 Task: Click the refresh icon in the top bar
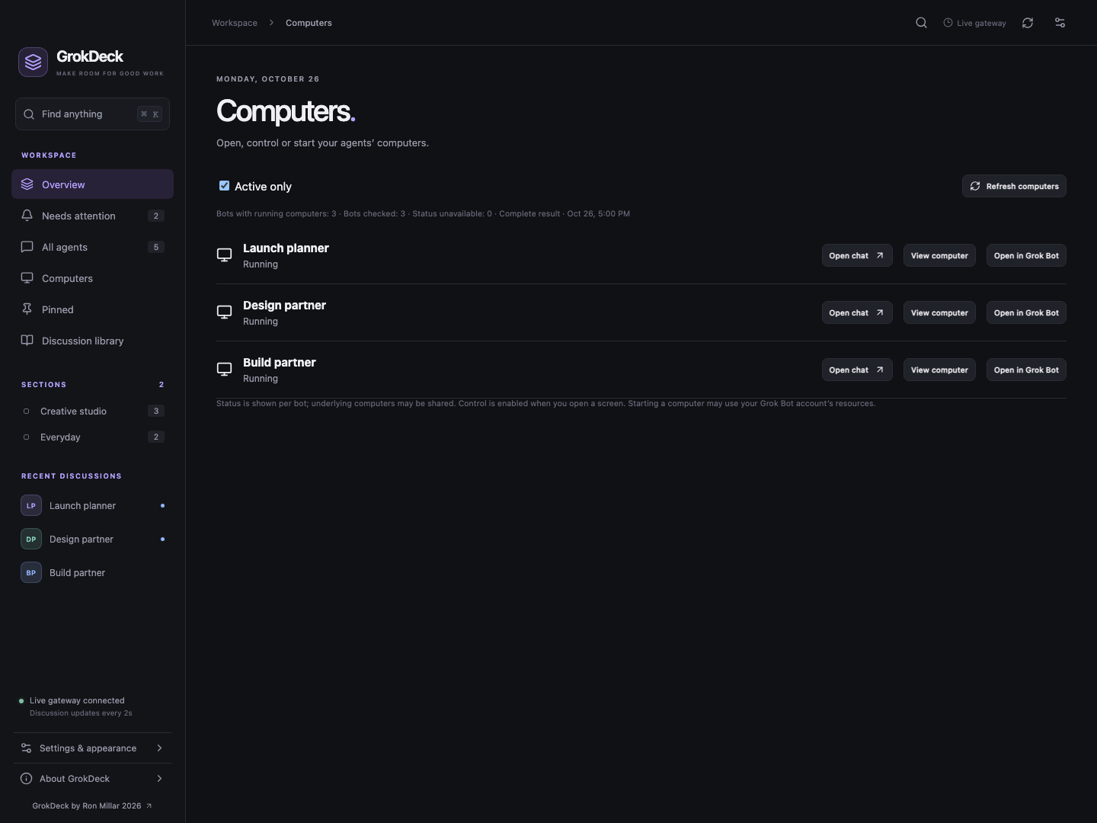(x=1028, y=23)
